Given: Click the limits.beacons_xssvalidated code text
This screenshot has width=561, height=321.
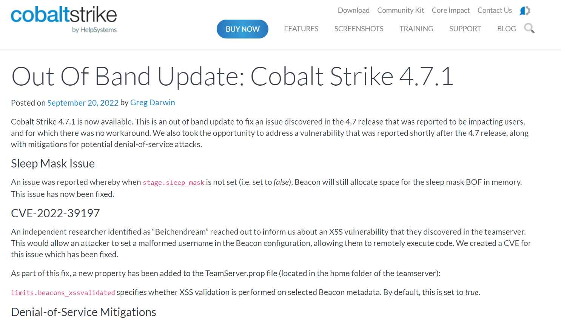Looking at the screenshot, I should (x=63, y=293).
